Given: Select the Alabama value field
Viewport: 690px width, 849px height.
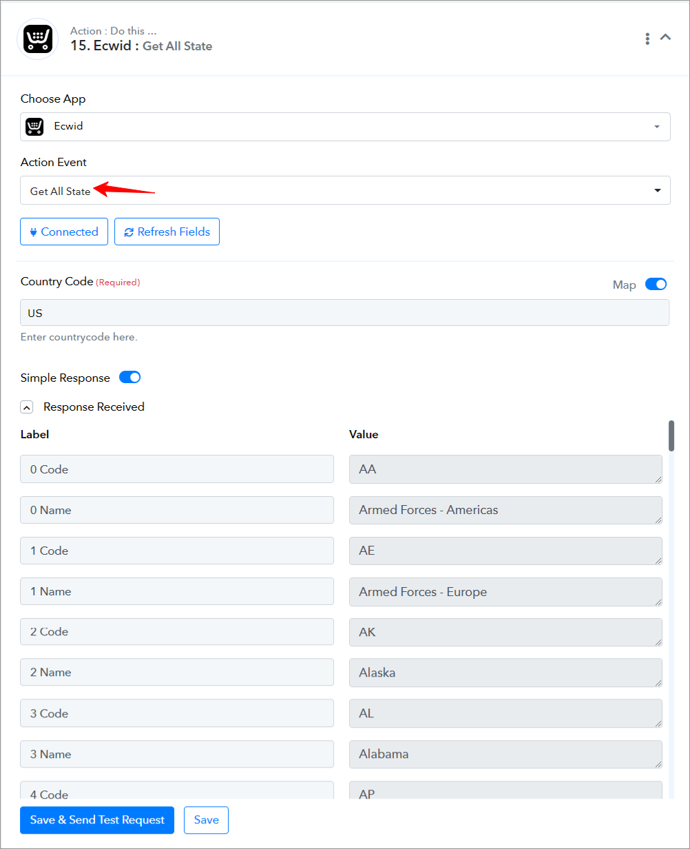Looking at the screenshot, I should click(505, 754).
